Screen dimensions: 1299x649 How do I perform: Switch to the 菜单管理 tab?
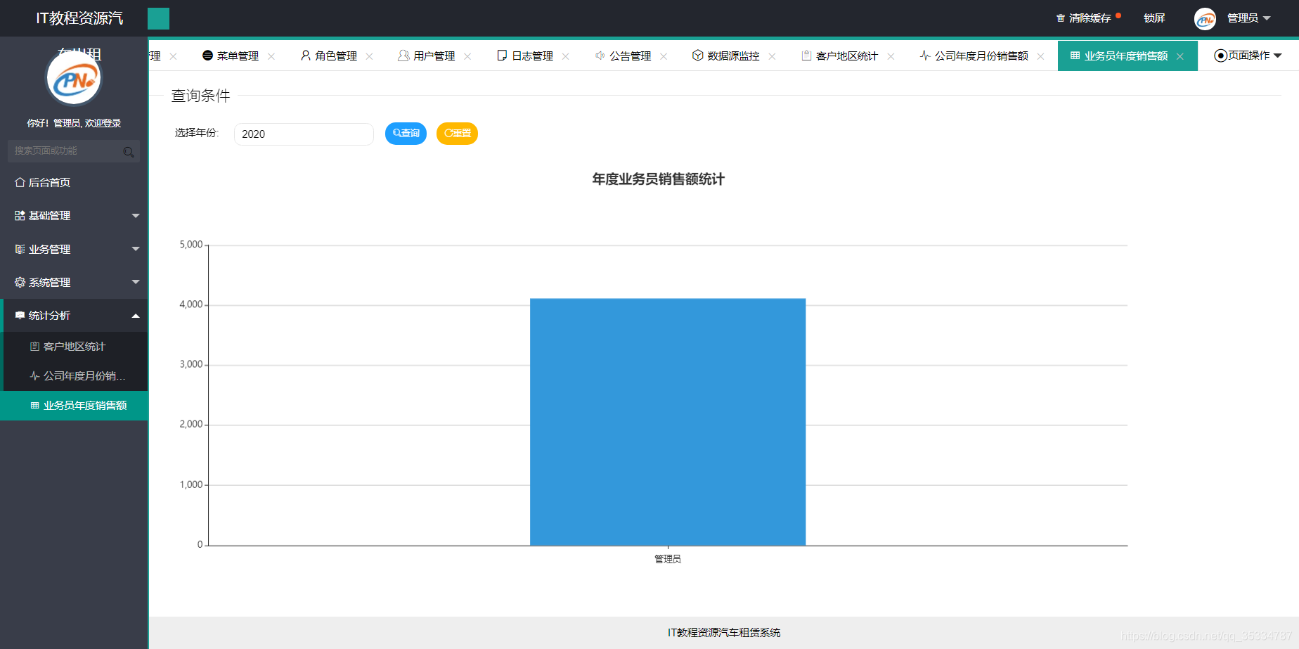click(x=238, y=56)
